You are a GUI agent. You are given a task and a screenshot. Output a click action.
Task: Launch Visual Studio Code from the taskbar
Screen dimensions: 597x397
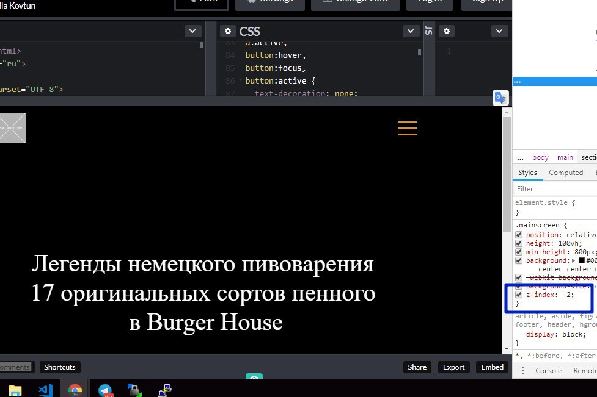pos(45,390)
